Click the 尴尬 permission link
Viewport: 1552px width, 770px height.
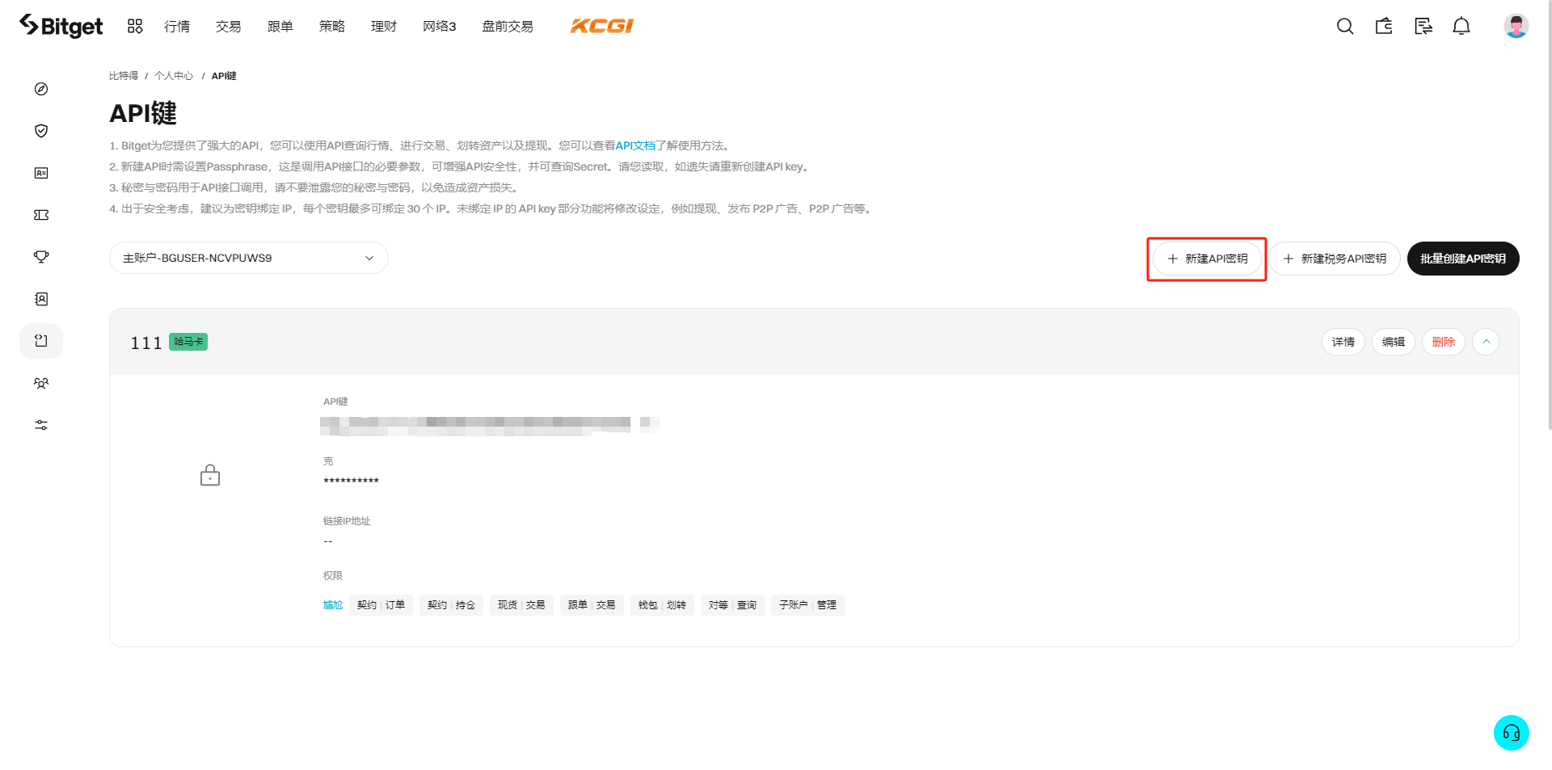click(x=333, y=605)
